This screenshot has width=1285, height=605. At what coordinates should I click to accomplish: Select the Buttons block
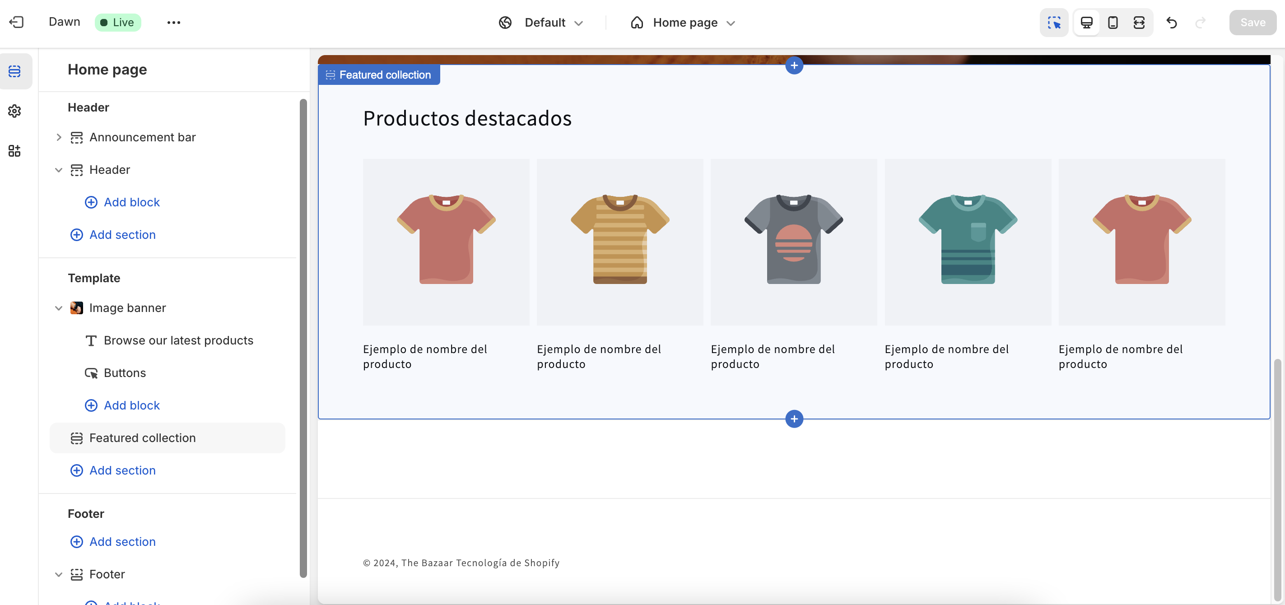(125, 372)
